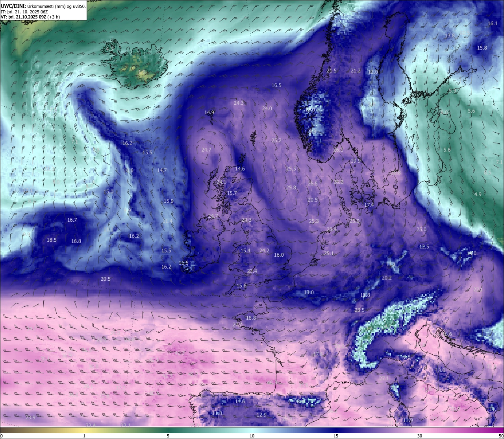Viewport: 504px width, 439px height.
Task: Click the value 12.9 over Spain
Action: coord(261,415)
